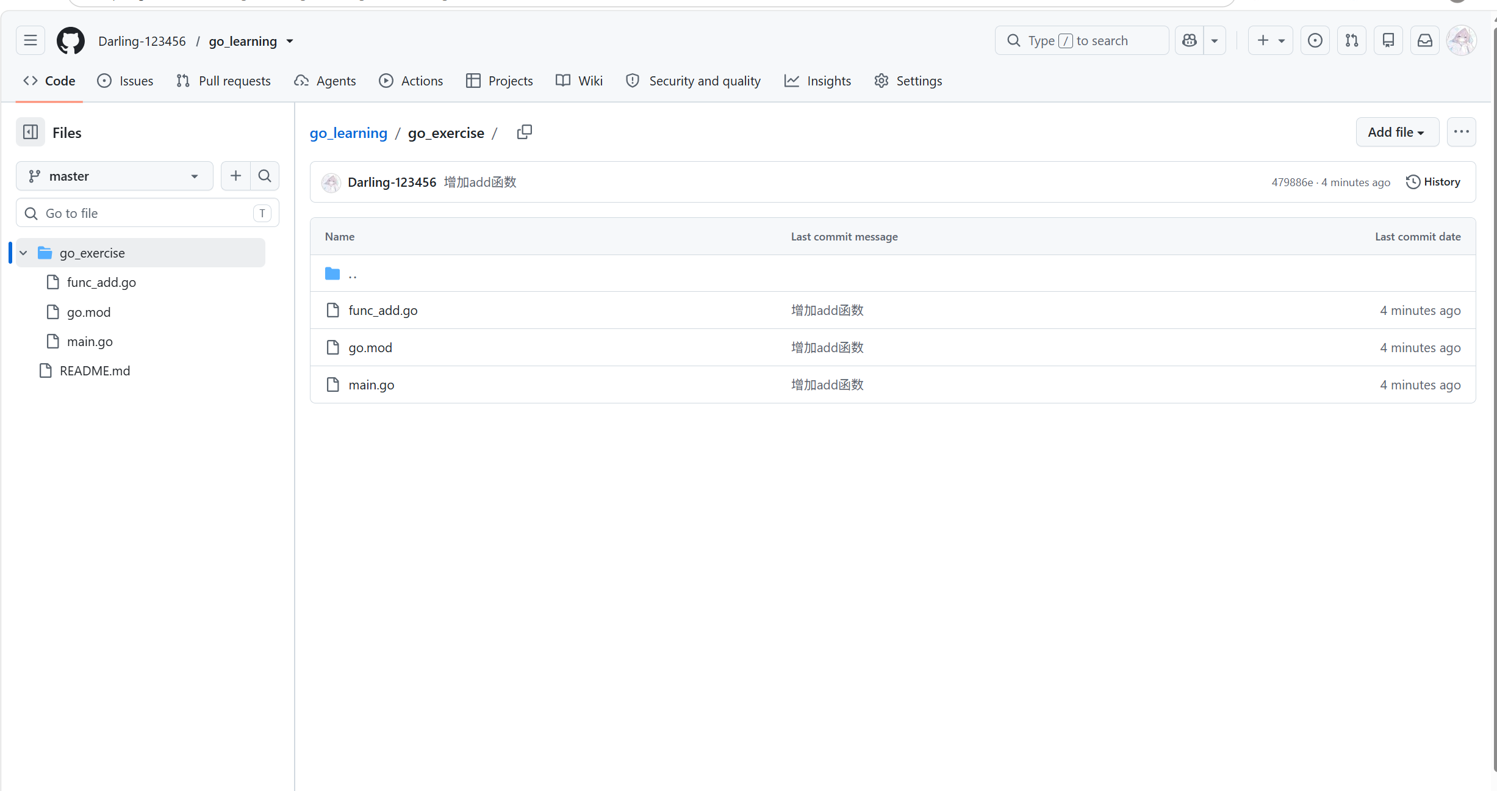1497x791 pixels.
Task: Open commit message for go.mod row
Action: 827,347
